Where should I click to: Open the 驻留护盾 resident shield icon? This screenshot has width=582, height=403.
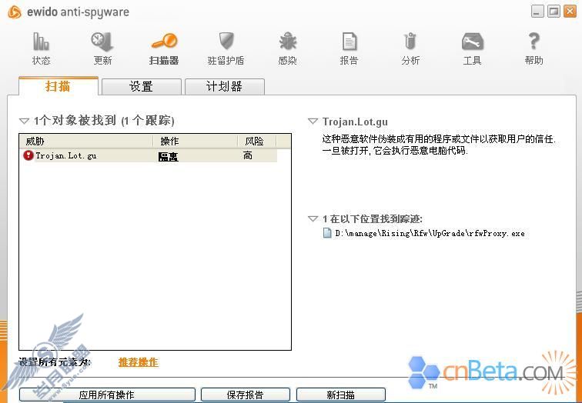click(226, 42)
